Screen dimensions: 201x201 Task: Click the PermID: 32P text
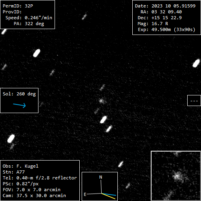coord(18,6)
